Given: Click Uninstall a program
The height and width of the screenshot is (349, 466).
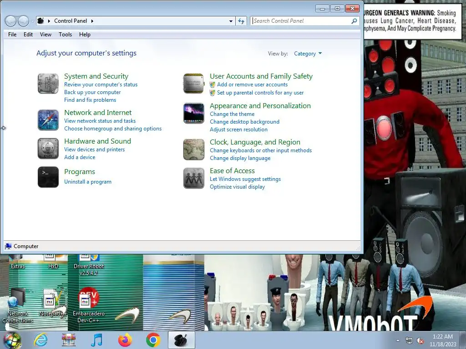Looking at the screenshot, I should (x=88, y=182).
